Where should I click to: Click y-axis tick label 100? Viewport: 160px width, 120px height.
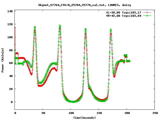click(x=10, y=37)
